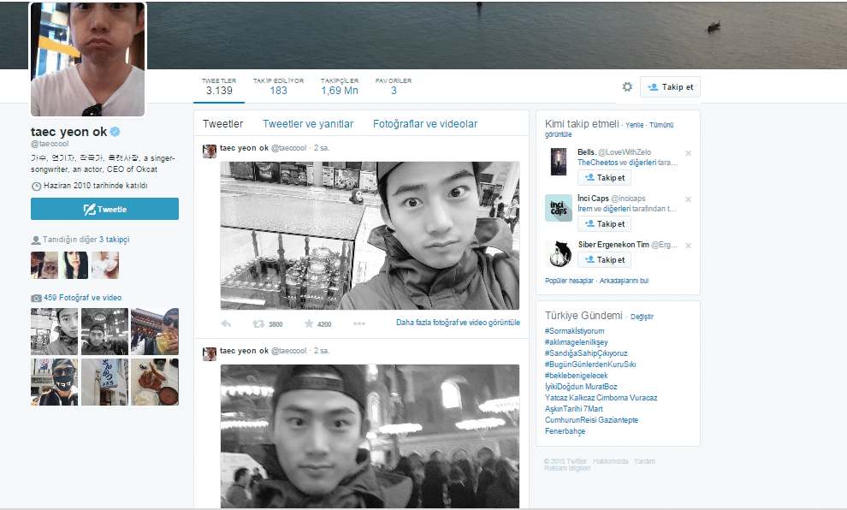This screenshot has height=510, width=847.
Task: Click the Daha fazla fotoğraf ve video görüntüle link
Action: click(458, 323)
